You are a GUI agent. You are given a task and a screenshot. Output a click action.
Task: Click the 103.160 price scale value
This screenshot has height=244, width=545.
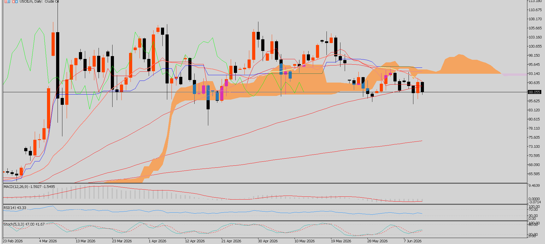coord(535,37)
